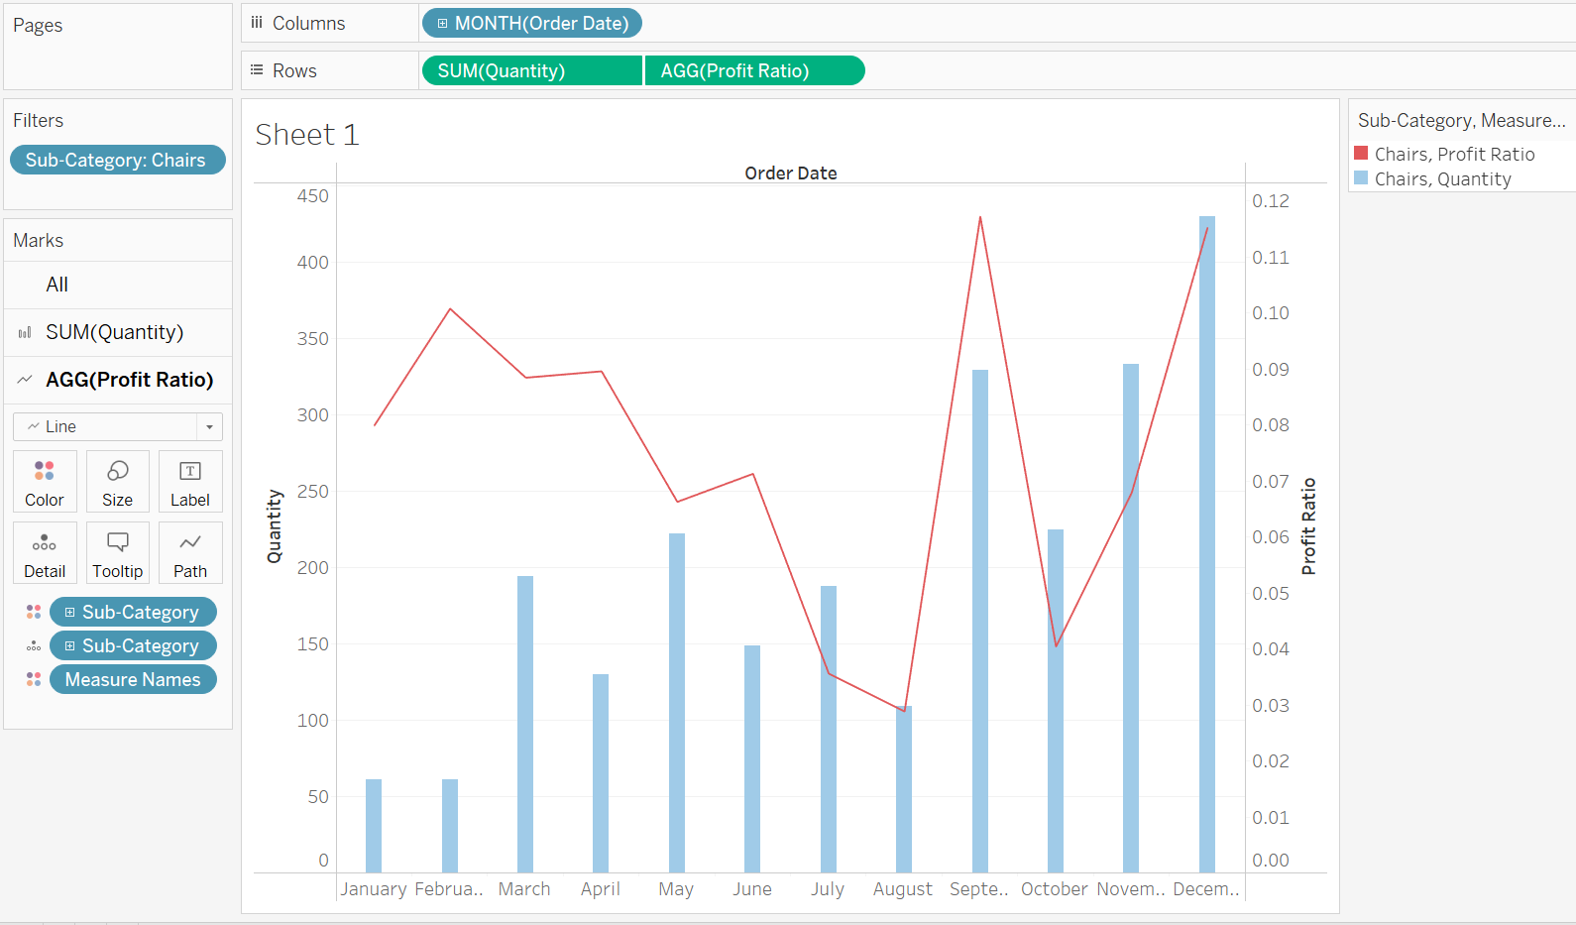1576x925 pixels.
Task: Select the All marks tab
Action: tap(57, 286)
